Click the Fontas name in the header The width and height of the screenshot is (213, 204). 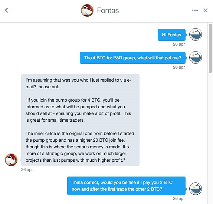[108, 10]
